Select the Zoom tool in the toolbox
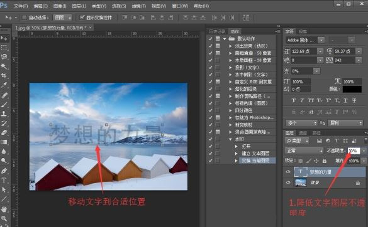The width and height of the screenshot is (368, 227). [x=4, y=218]
